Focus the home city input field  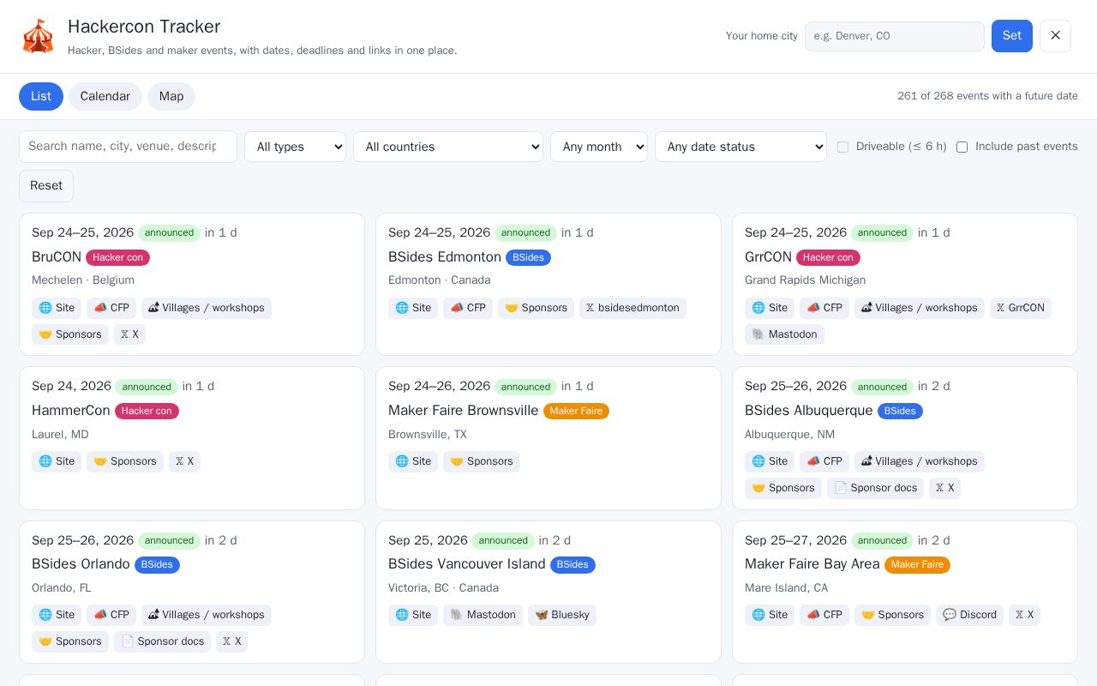tap(895, 36)
